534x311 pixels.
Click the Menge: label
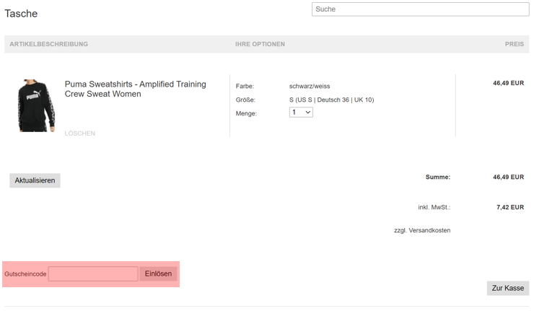pyautogui.click(x=246, y=113)
